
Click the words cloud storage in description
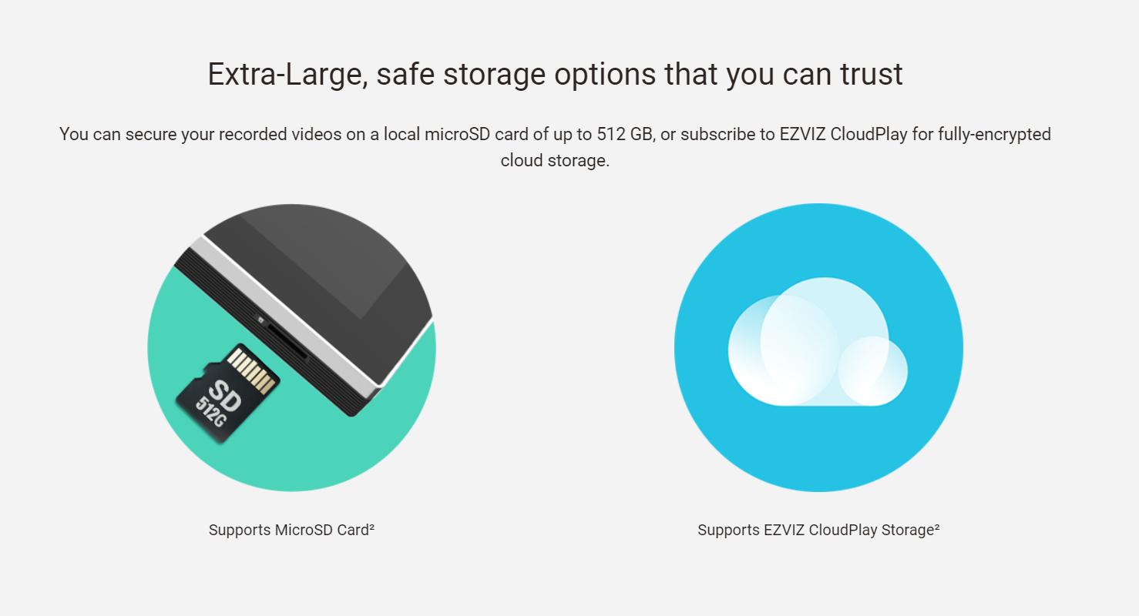pos(555,162)
